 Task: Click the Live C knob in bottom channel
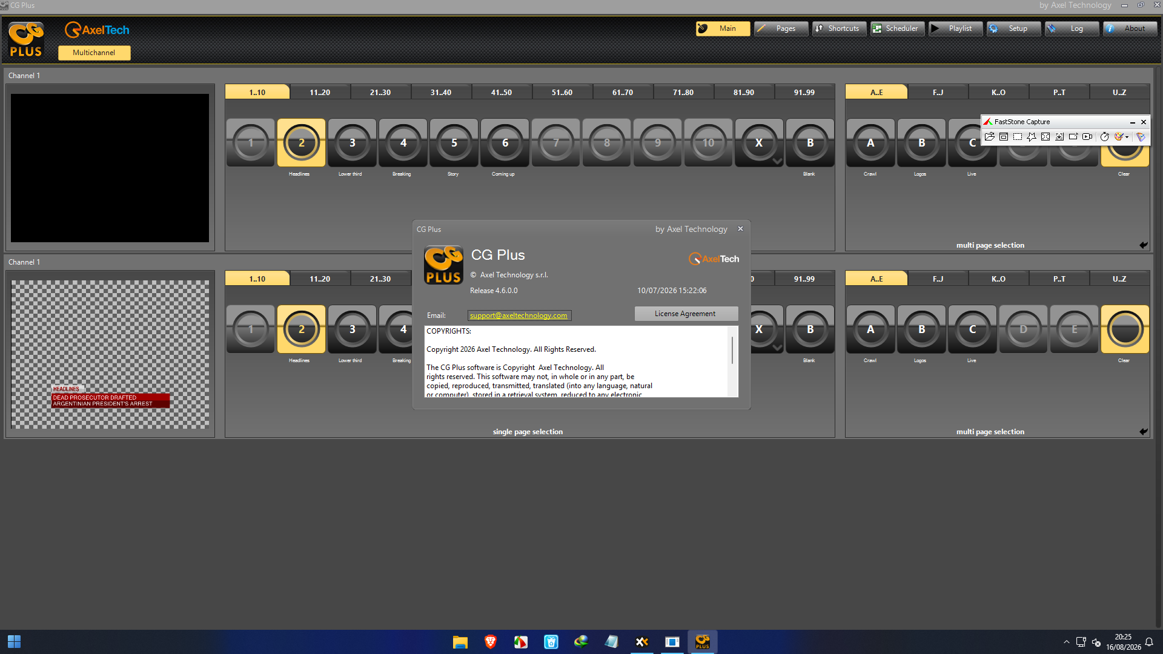coord(972,329)
